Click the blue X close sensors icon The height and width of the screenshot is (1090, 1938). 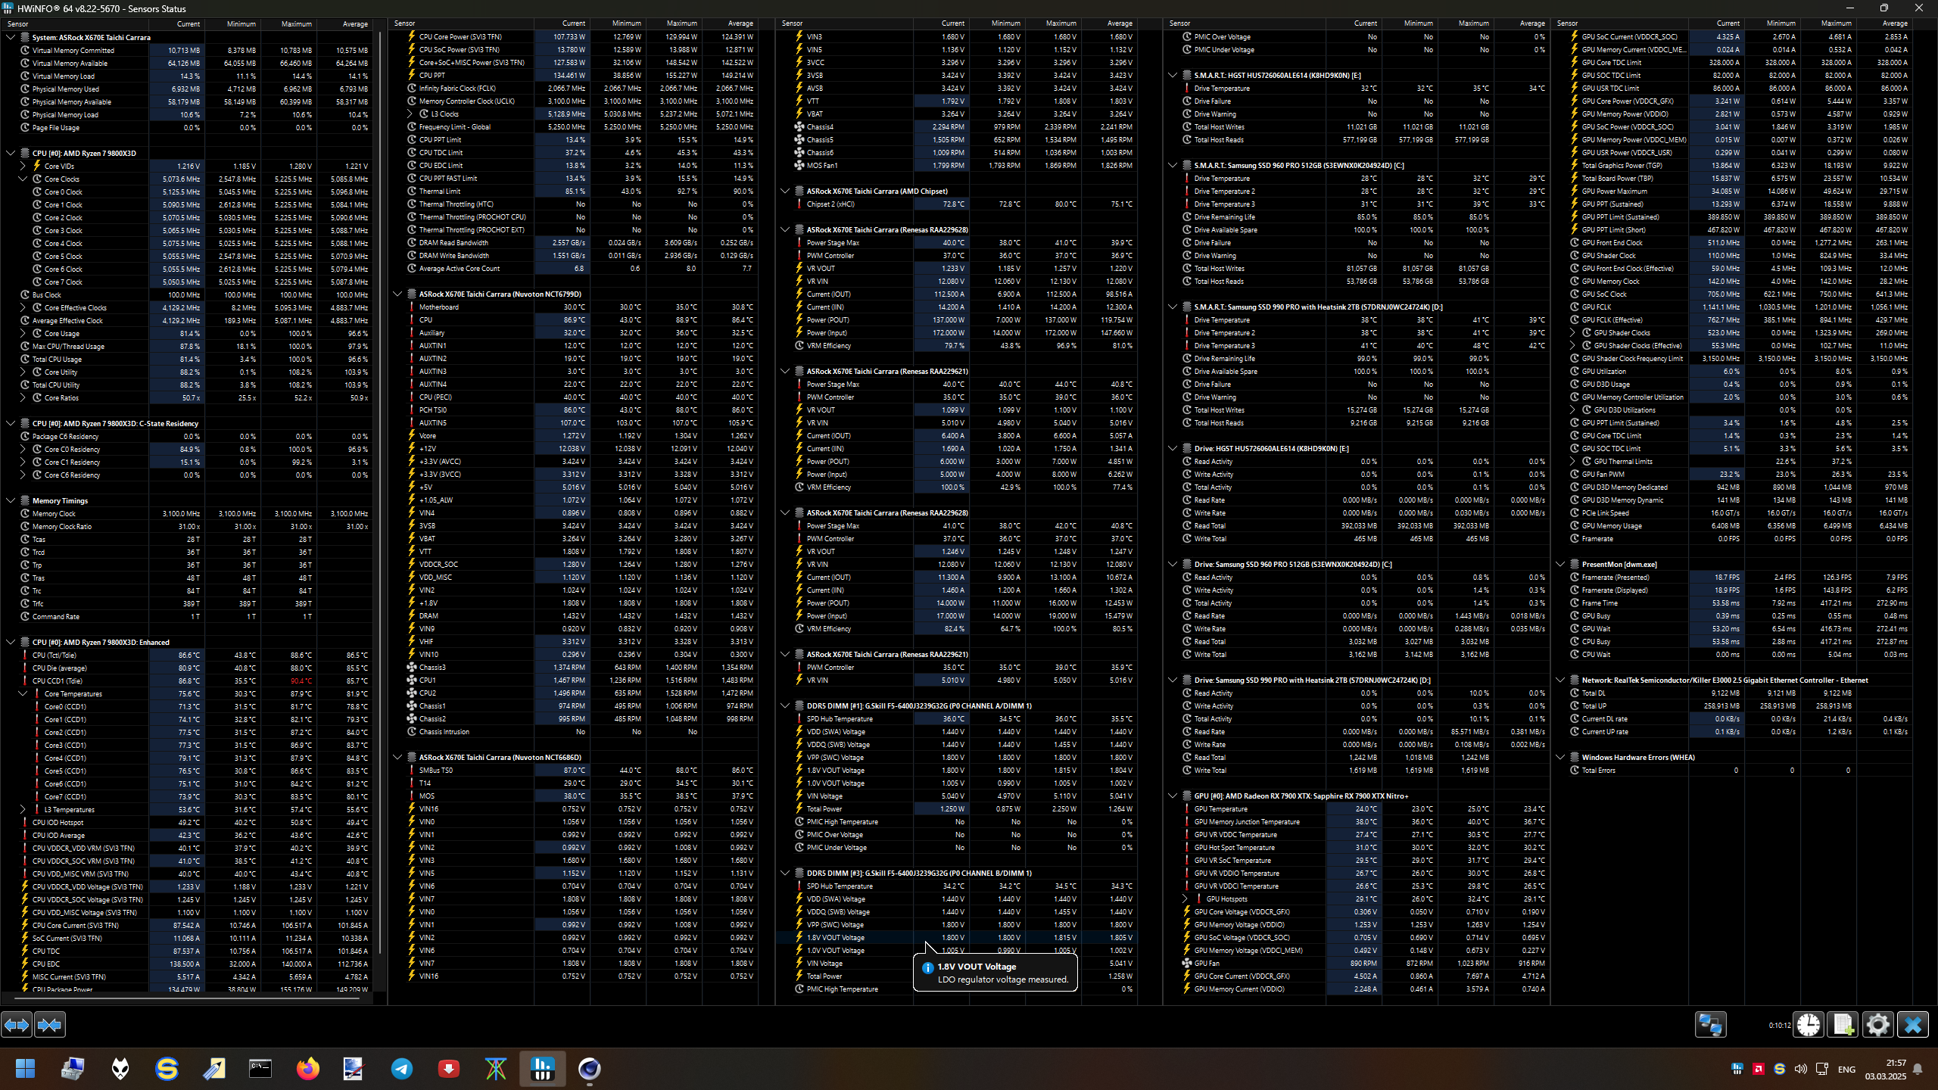pyautogui.click(x=1912, y=1025)
